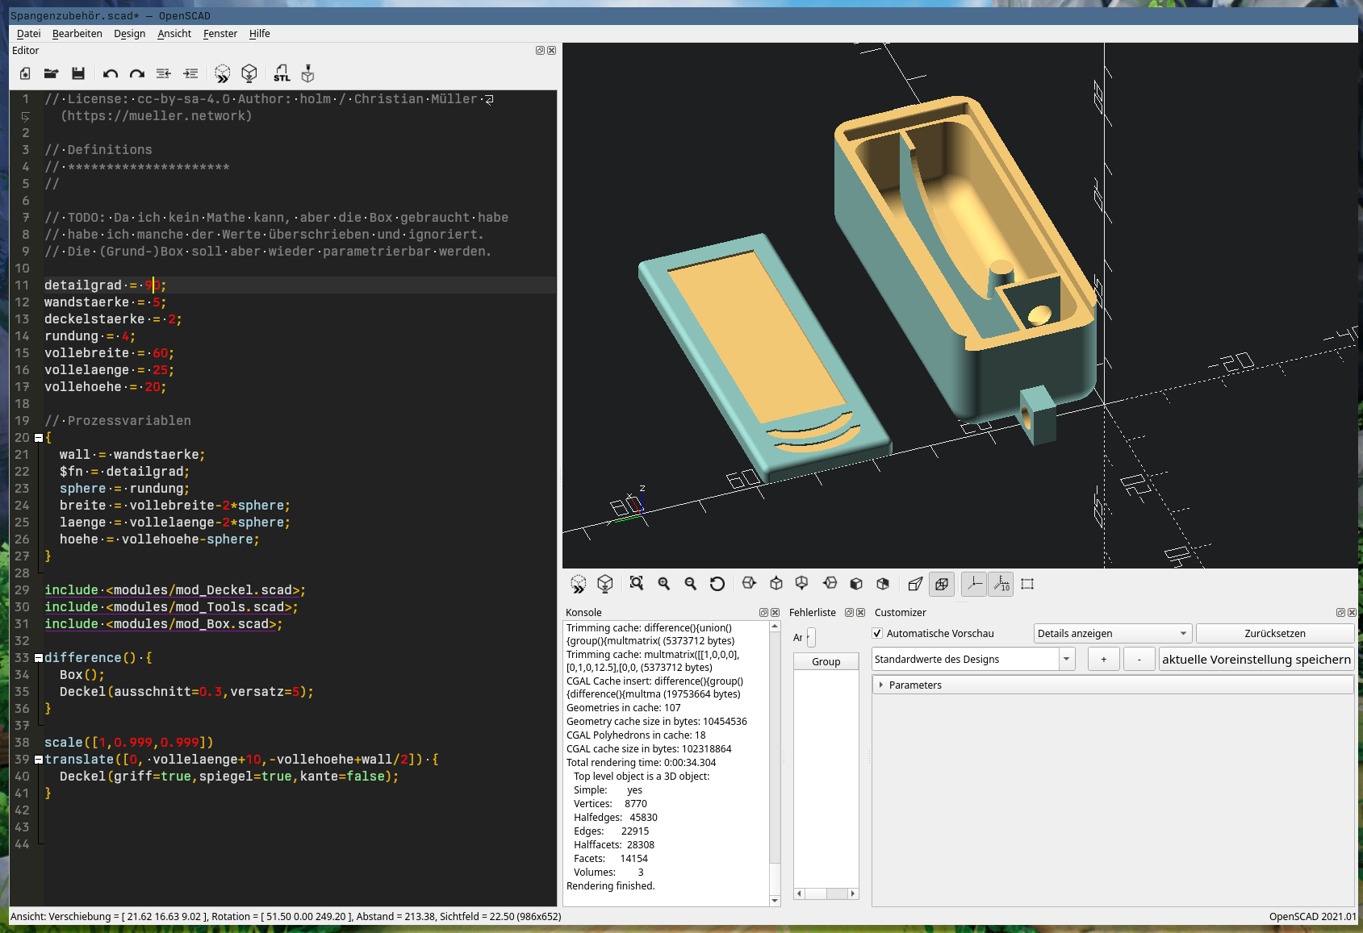
Task: Collapse the code block at line 20
Action: pyautogui.click(x=38, y=438)
